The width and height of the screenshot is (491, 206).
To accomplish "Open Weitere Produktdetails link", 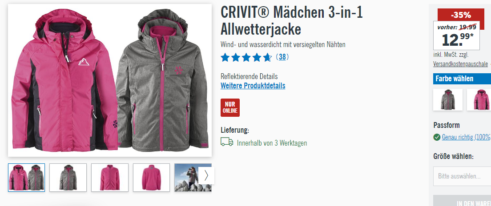I will coord(253,86).
